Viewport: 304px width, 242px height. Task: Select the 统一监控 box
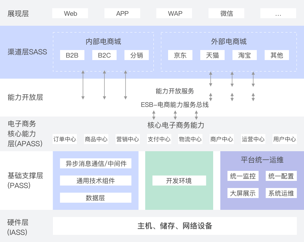tap(243, 176)
